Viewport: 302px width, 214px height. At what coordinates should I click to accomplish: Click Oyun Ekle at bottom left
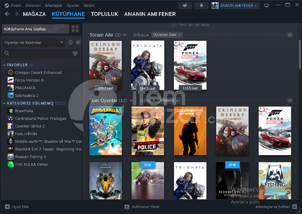point(17,207)
